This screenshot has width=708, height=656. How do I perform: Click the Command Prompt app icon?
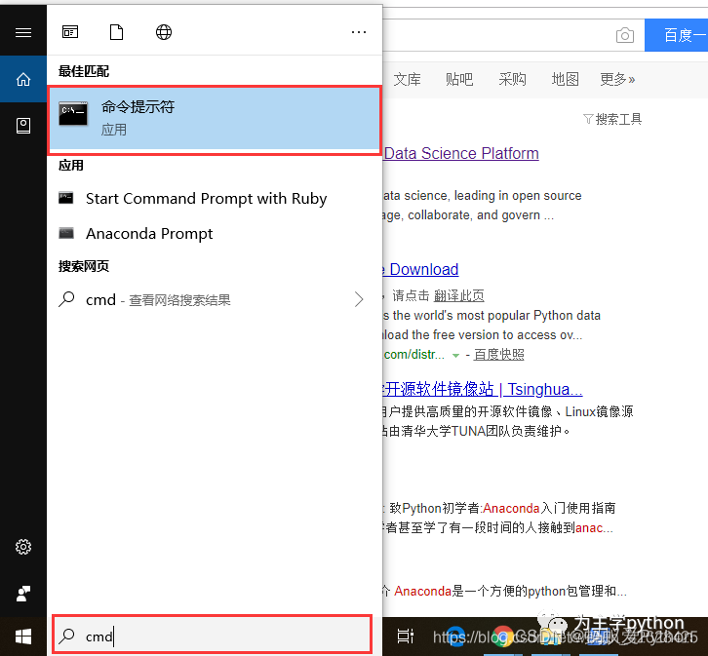point(73,114)
